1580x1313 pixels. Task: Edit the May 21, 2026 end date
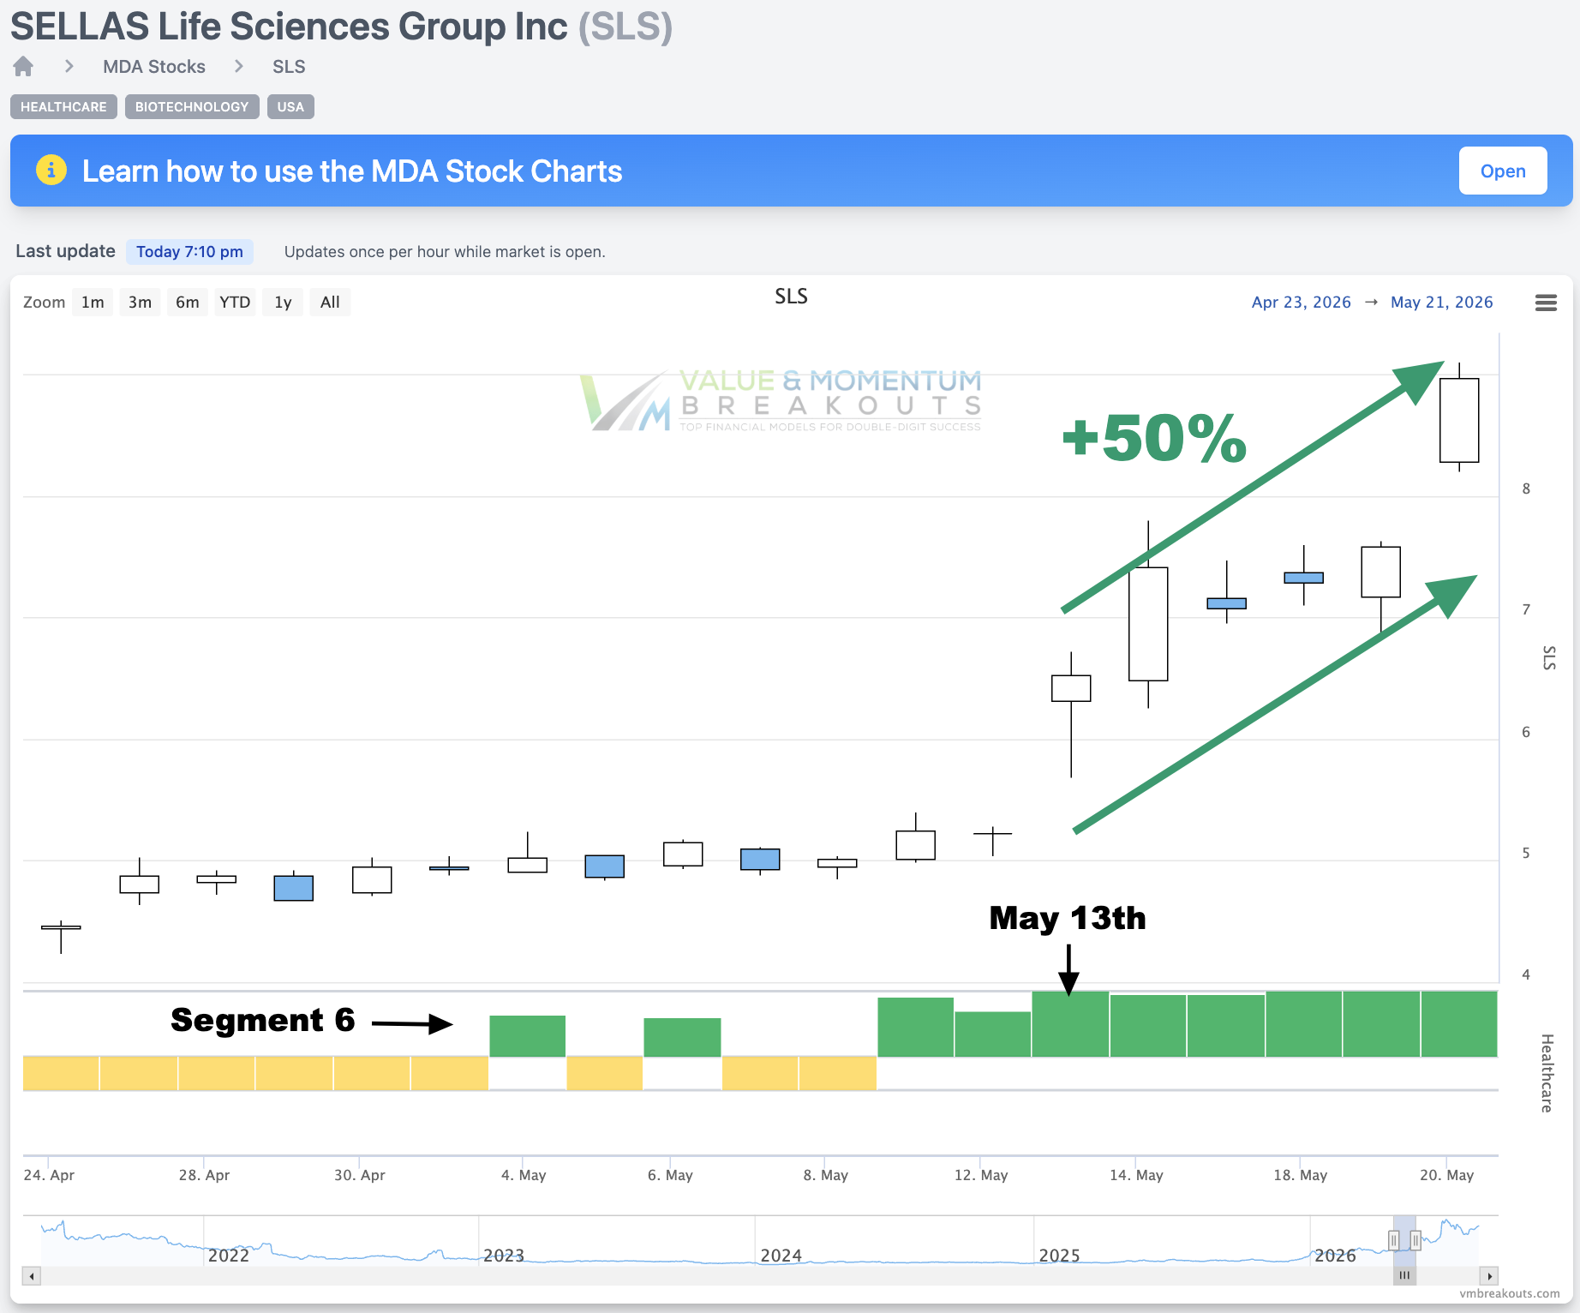[1441, 303]
